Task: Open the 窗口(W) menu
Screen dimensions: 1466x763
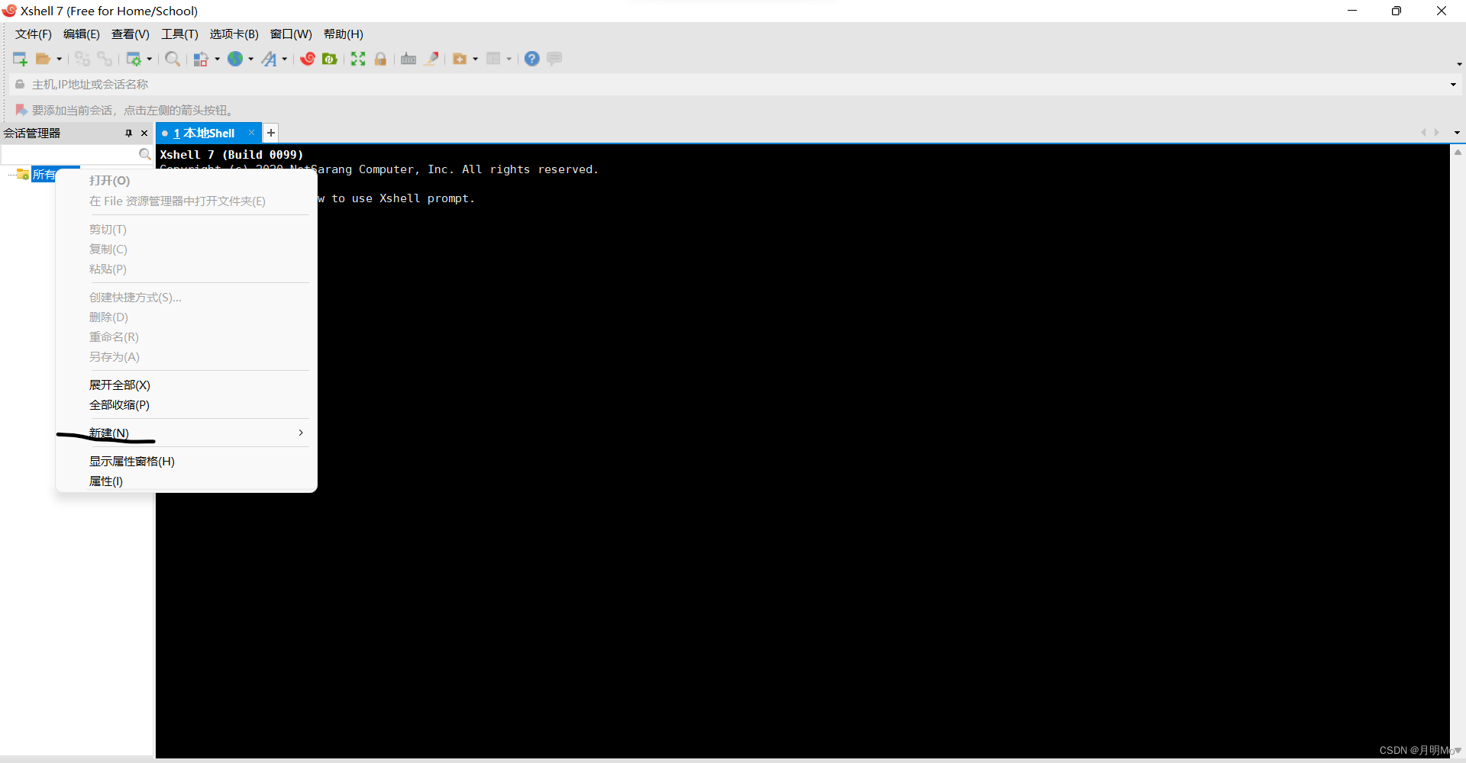Action: pos(291,34)
